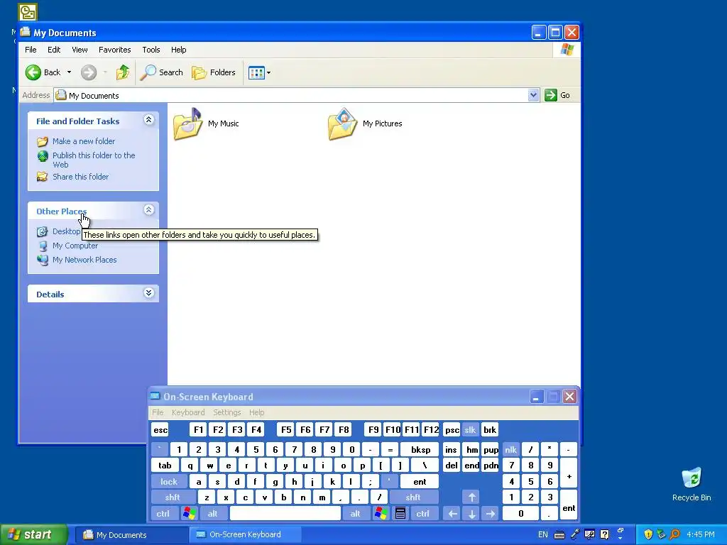The width and height of the screenshot is (727, 545).
Task: Toggle the left shft key
Action: (x=173, y=497)
